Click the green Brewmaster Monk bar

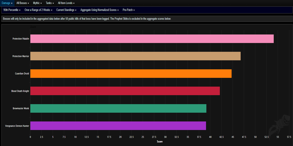118,108
